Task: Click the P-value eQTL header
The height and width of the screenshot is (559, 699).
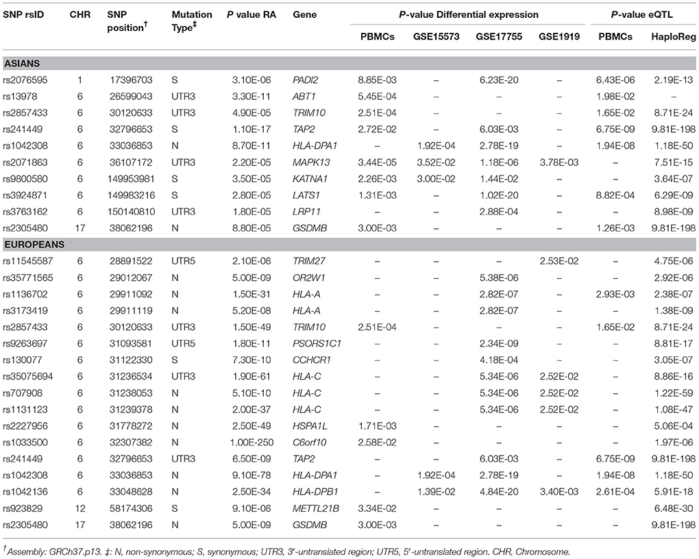Action: [x=641, y=14]
